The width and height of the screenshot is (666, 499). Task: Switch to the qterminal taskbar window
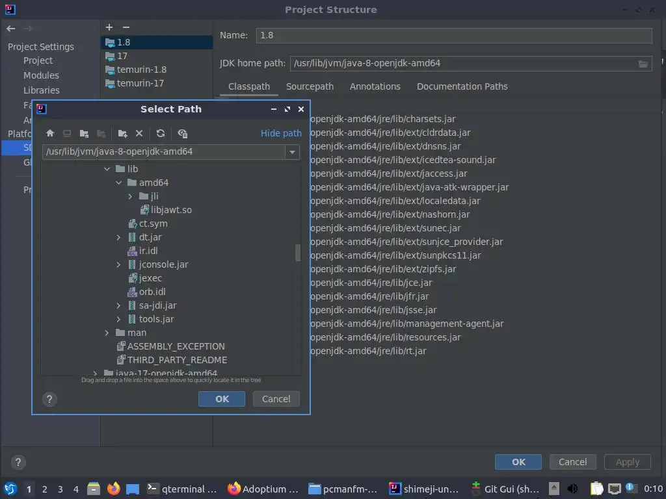(182, 489)
